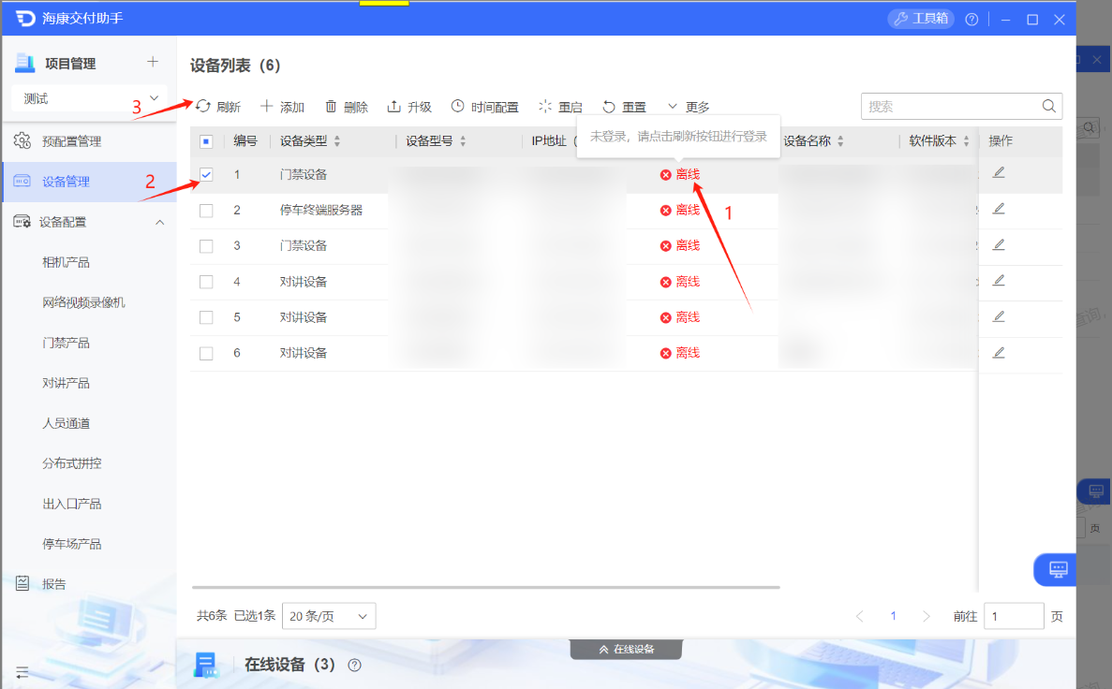Sort by 设备类型 column
This screenshot has height=689, width=1112.
pyautogui.click(x=337, y=141)
